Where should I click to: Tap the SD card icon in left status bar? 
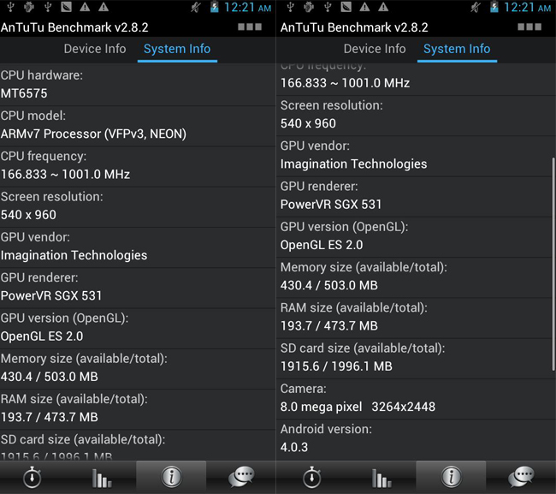[x=67, y=7]
